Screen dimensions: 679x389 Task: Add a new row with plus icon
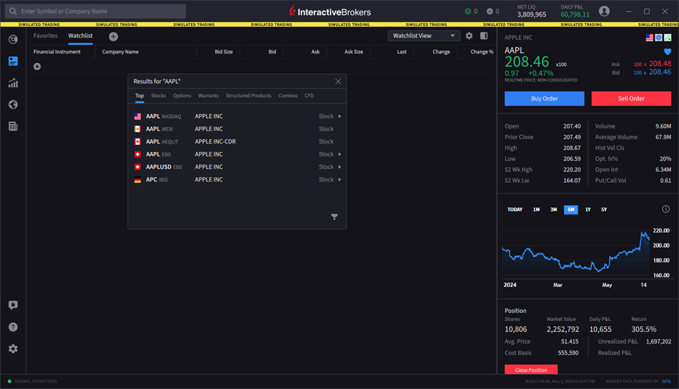tap(37, 67)
